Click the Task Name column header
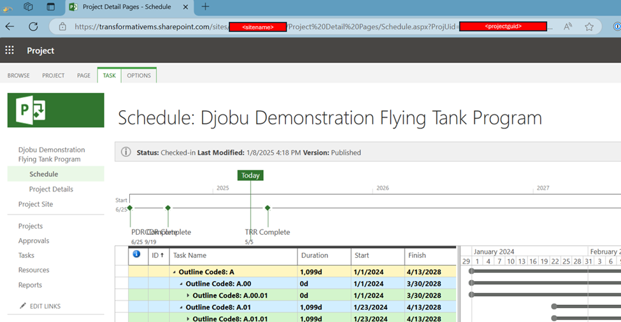The height and width of the screenshot is (322, 621). pos(233,256)
